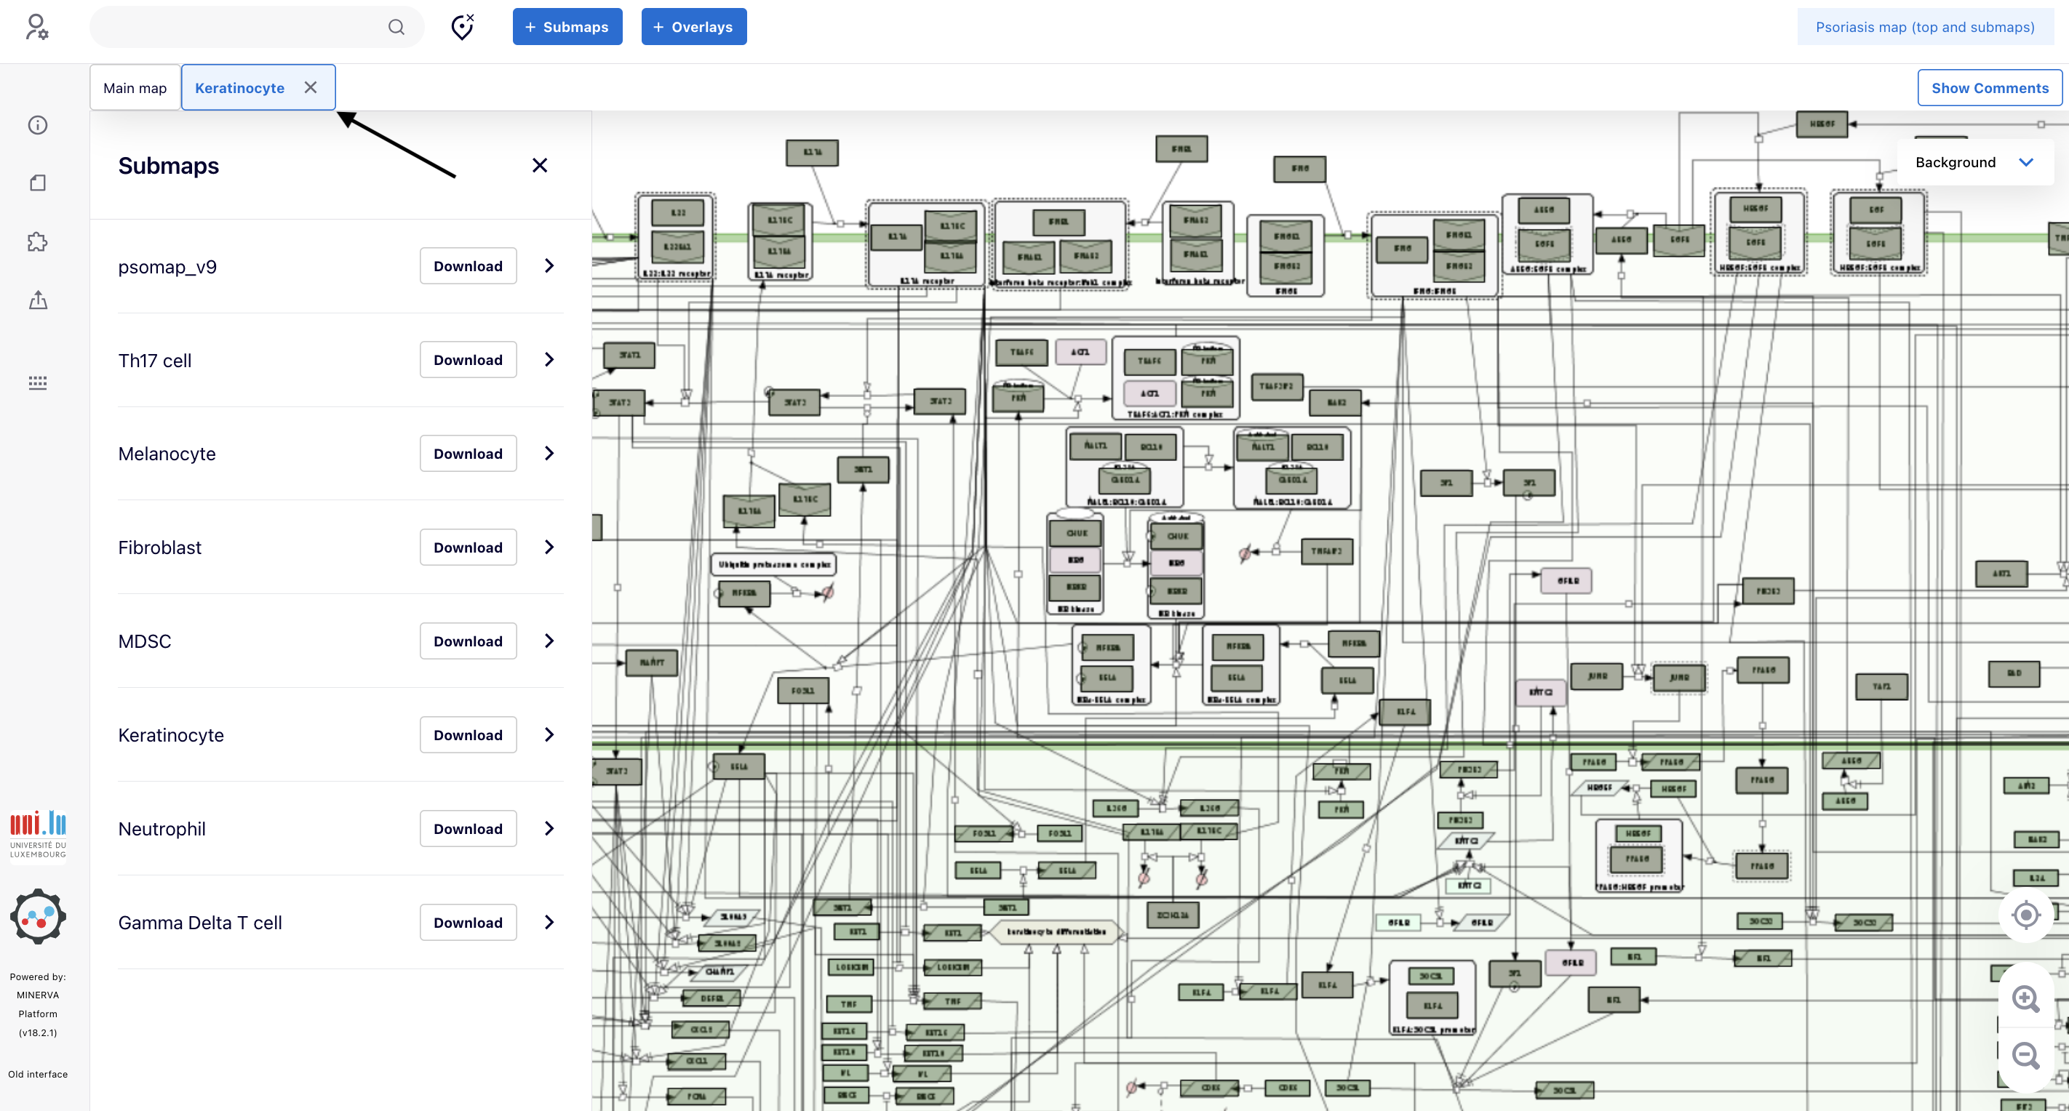Open the user settings icon

pyautogui.click(x=37, y=26)
